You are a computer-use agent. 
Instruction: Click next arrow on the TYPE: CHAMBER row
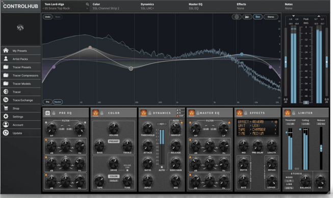pyautogui.click(x=275, y=129)
